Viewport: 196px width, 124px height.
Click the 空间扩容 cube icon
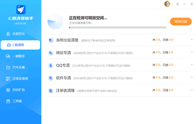8,90
